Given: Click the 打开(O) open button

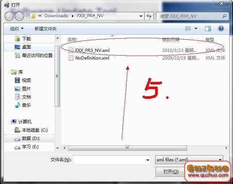Looking at the screenshot, I should coord(171,172).
